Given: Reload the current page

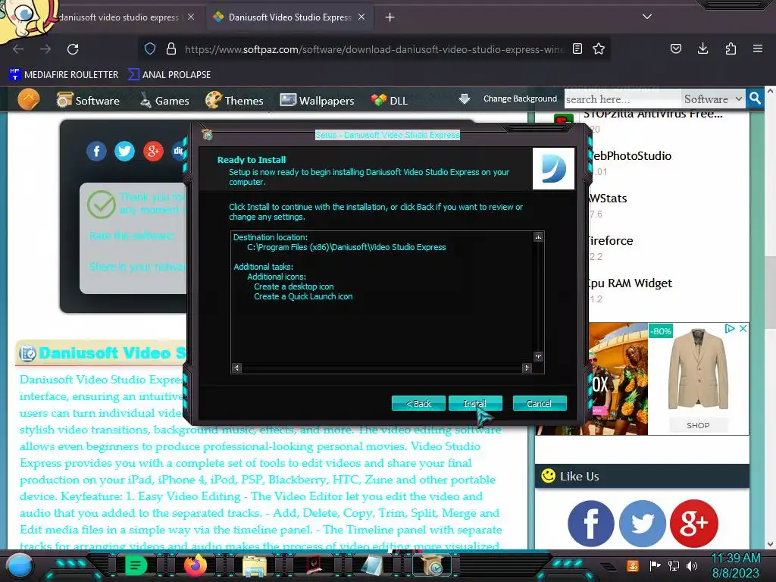Looking at the screenshot, I should coord(73,49).
